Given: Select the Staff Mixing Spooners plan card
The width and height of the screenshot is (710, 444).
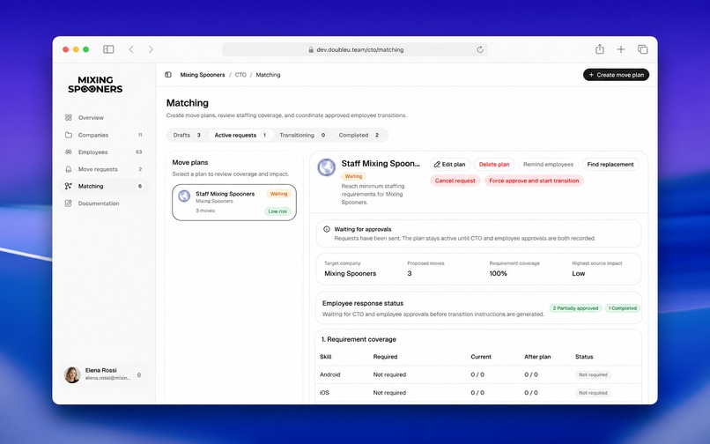Looking at the screenshot, I should point(234,203).
